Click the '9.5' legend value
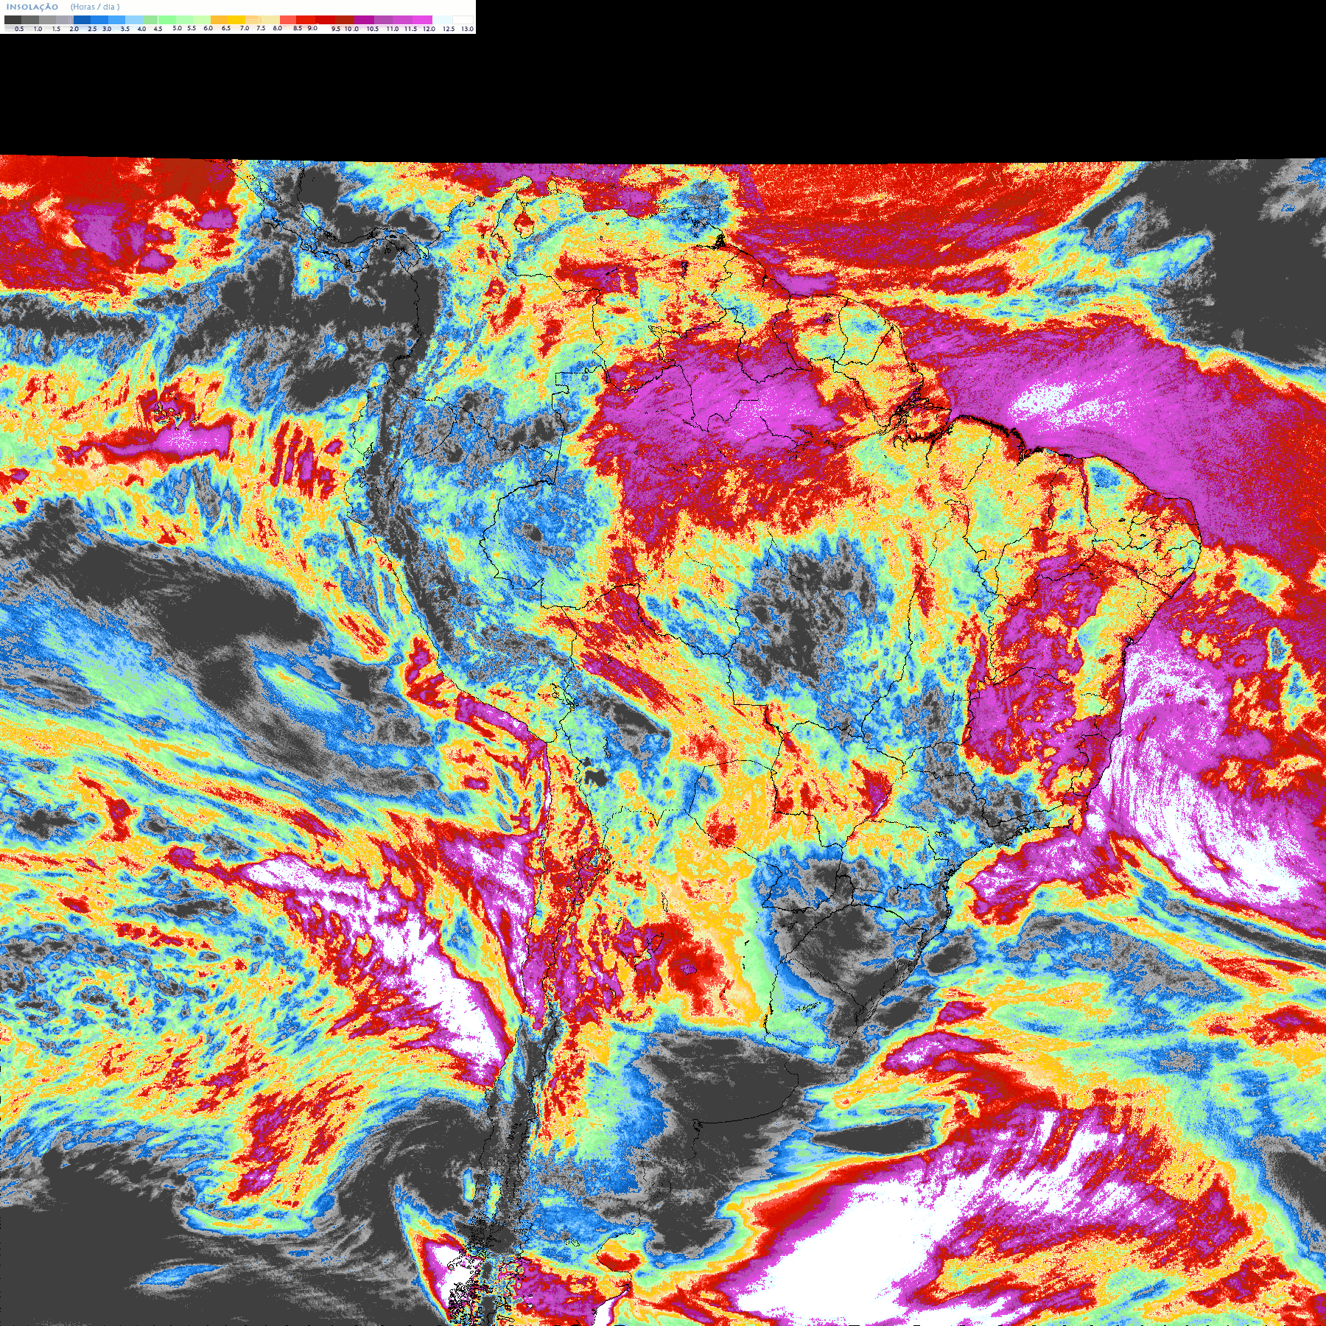 coord(336,29)
